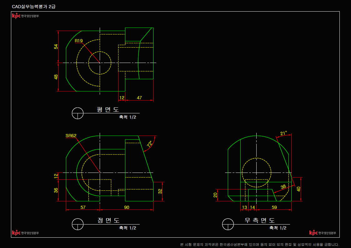Click 축척 1/2 under the 정면도 title
351x248 pixels.
pyautogui.click(x=128, y=228)
